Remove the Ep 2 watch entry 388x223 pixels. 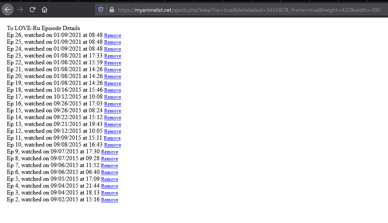110,200
